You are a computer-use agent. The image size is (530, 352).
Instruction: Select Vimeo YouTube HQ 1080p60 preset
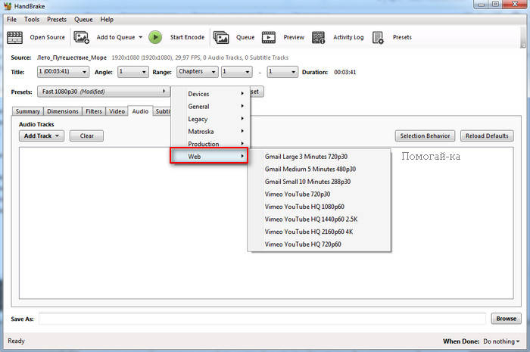point(306,207)
